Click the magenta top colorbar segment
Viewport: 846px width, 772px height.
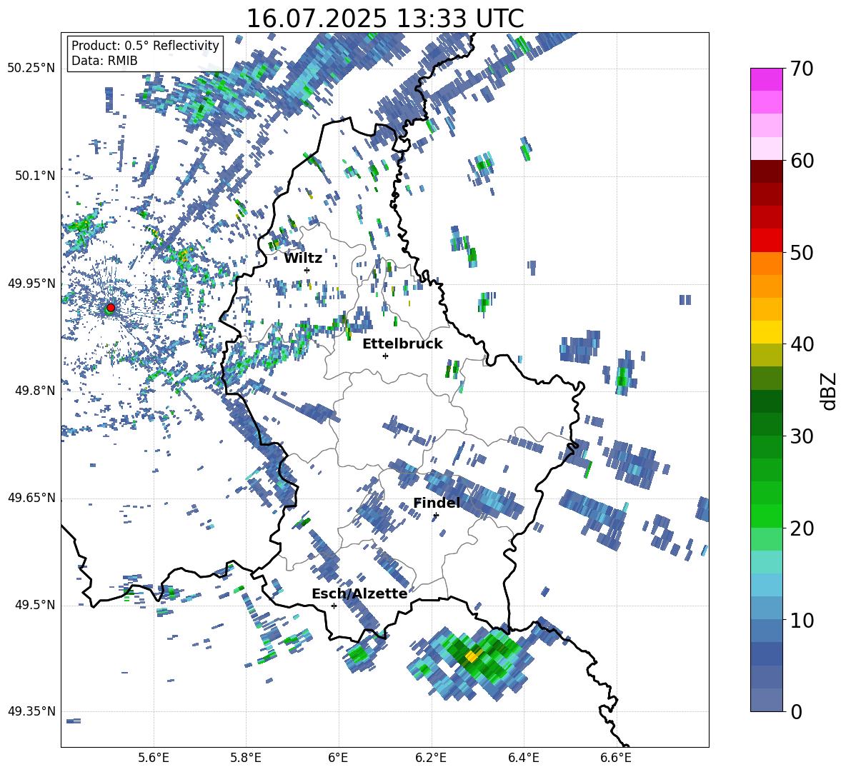click(766, 79)
